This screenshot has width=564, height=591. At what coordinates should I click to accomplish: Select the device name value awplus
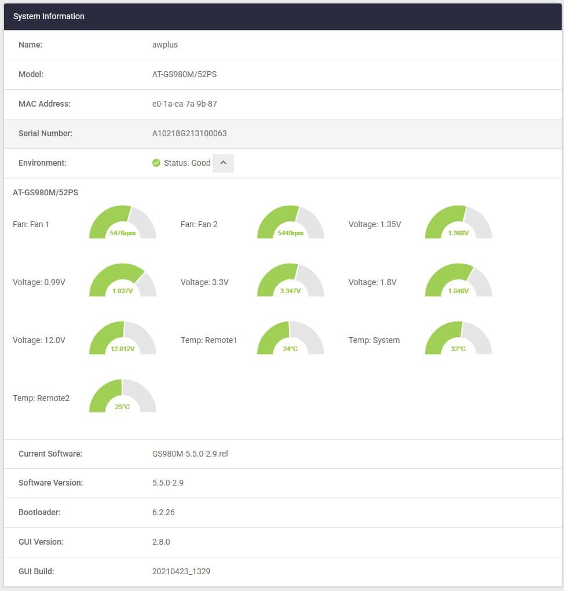click(165, 45)
